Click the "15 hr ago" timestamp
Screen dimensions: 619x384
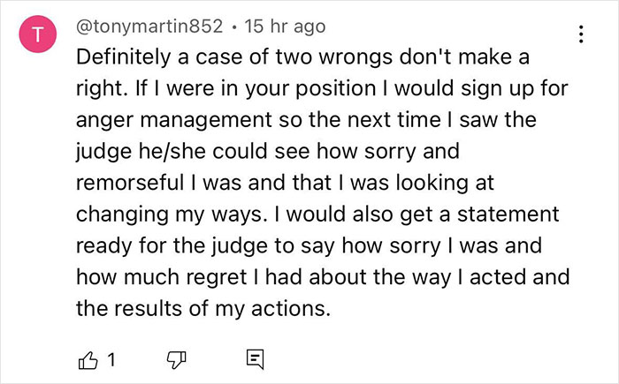pos(276,29)
